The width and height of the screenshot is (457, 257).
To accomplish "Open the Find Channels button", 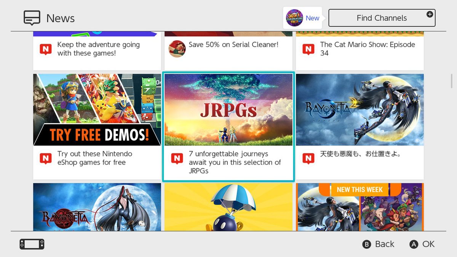I will 382,18.
